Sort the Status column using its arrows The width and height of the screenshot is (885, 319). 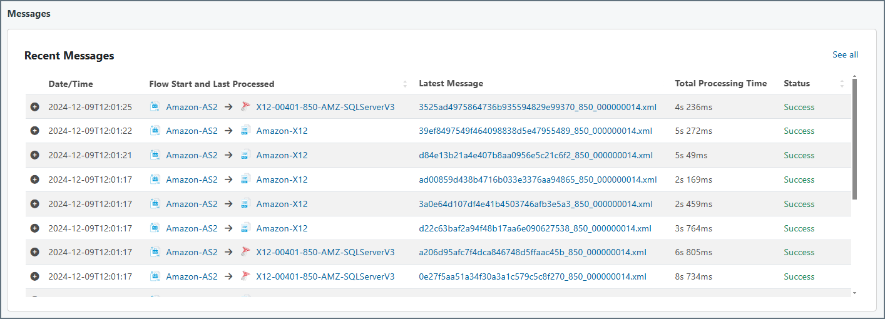[x=842, y=84]
